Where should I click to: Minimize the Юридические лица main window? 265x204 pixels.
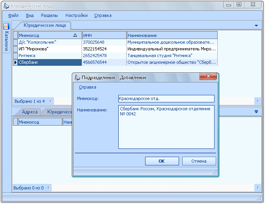[x=229, y=5]
